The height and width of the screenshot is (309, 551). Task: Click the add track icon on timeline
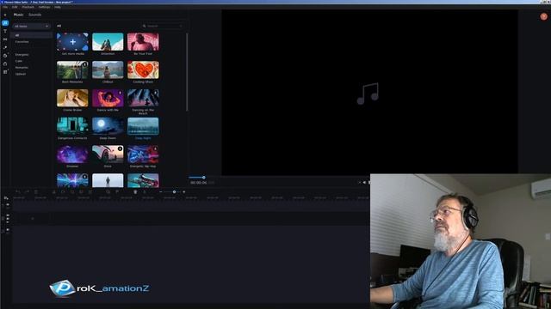pos(6,198)
